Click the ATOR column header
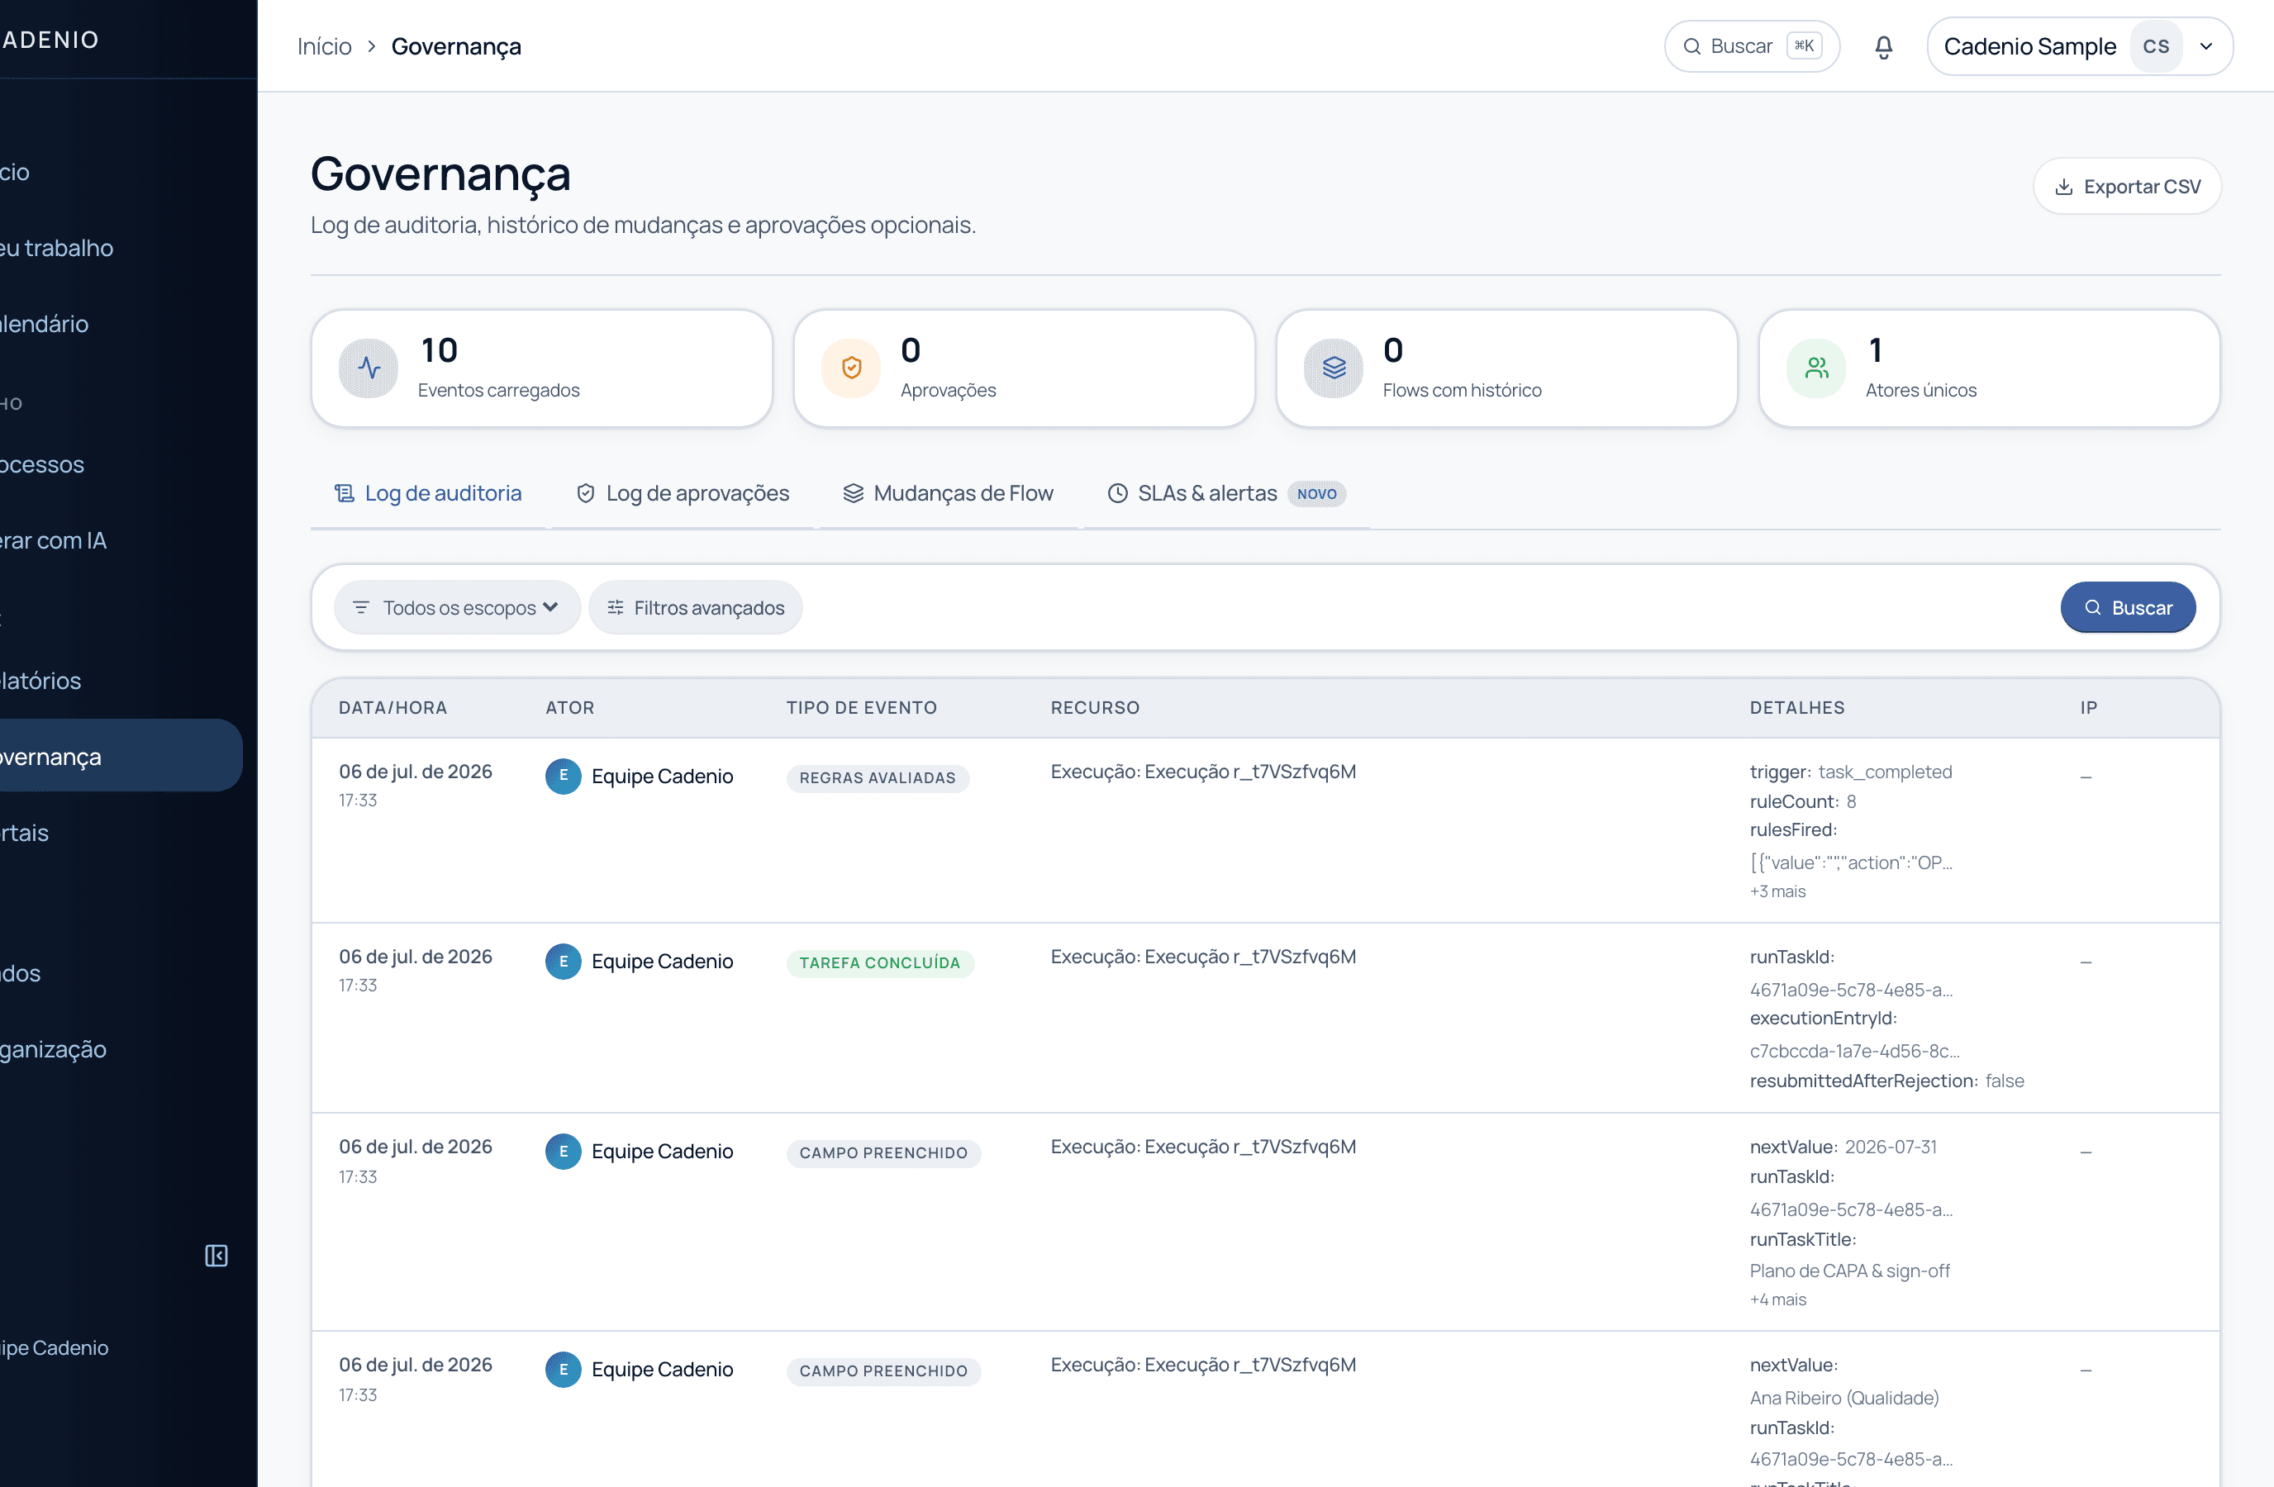 tap(569, 708)
